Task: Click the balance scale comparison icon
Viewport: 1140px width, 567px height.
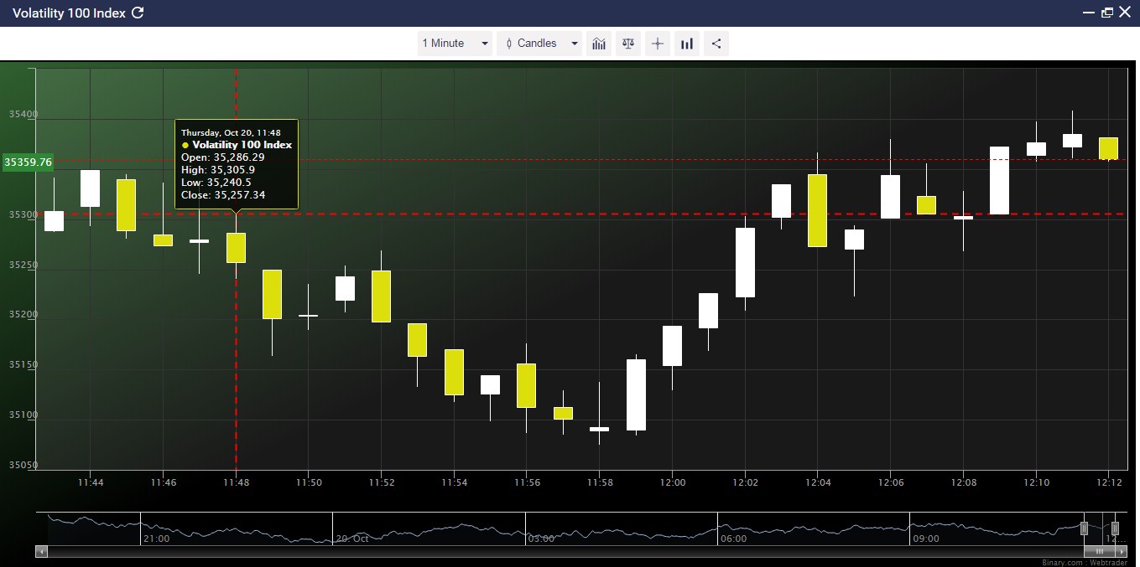Action: coord(628,44)
